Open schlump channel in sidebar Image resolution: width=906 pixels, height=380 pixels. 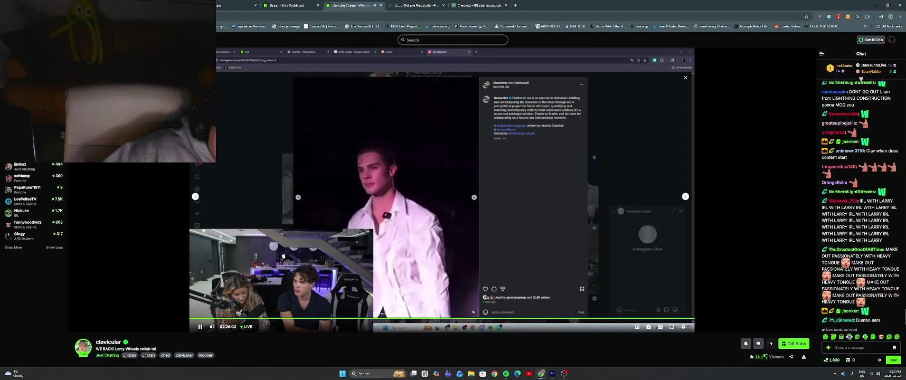point(34,178)
